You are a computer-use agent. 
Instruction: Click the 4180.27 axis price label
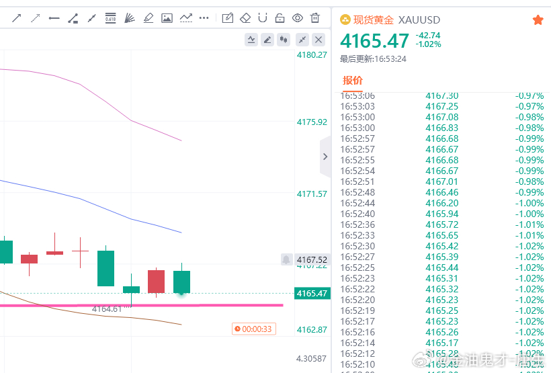(x=312, y=55)
